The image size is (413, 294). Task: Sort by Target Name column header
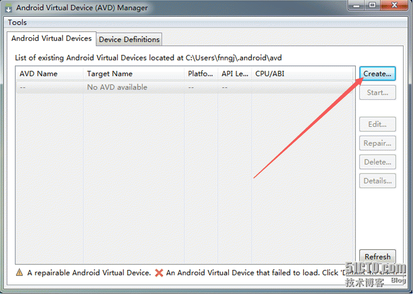coord(134,74)
